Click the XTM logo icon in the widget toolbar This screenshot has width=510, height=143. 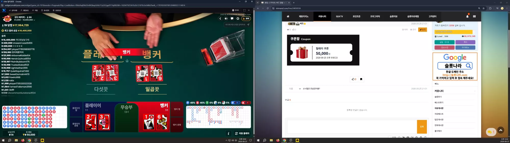click(4, 10)
